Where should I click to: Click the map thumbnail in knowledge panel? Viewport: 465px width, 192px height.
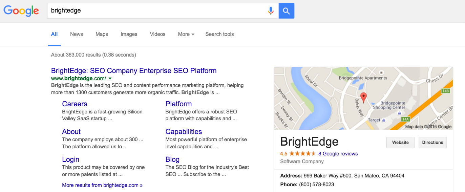tap(363, 98)
